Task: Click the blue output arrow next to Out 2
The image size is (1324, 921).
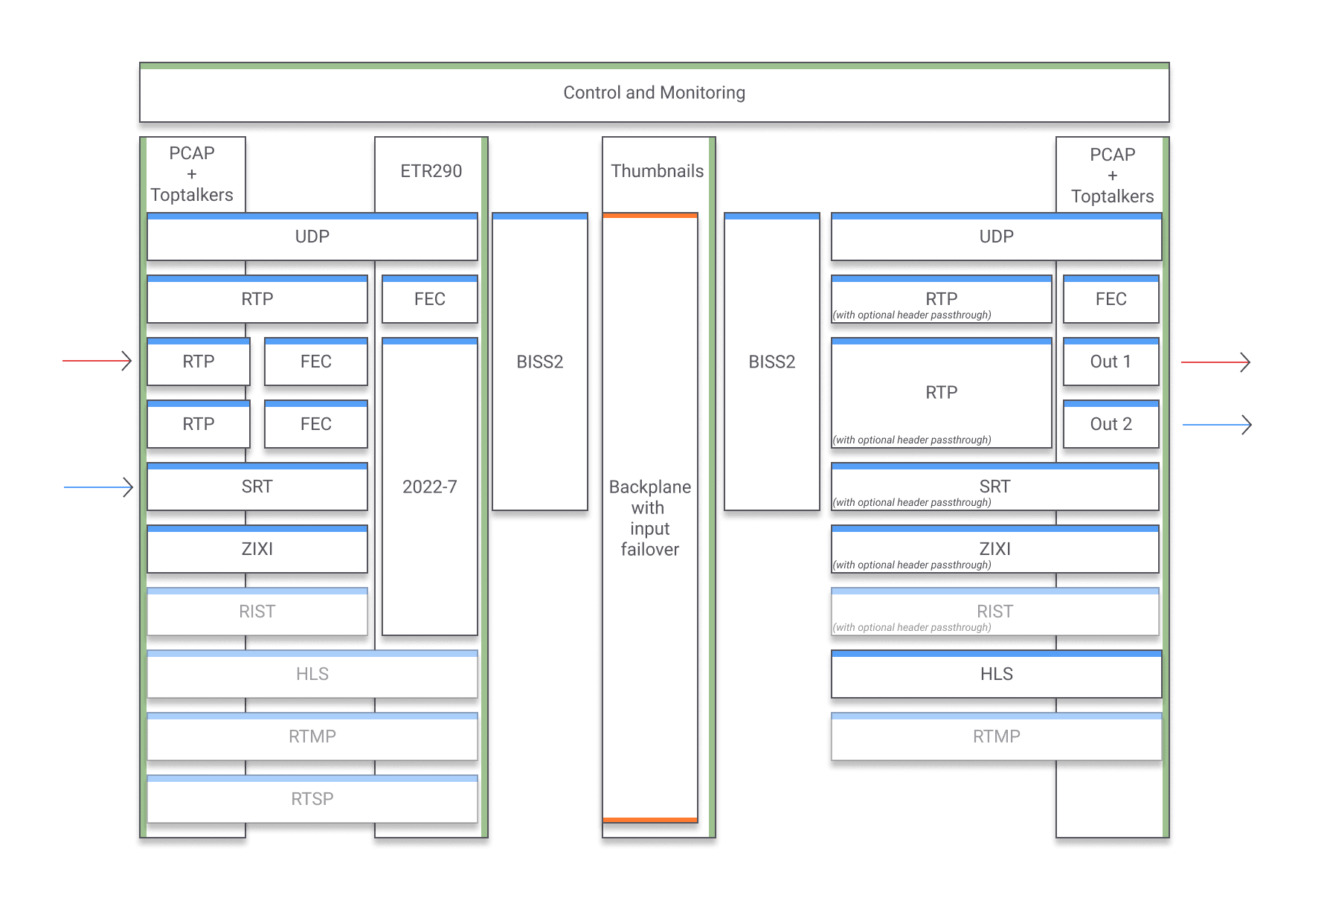Action: [x=1217, y=425]
